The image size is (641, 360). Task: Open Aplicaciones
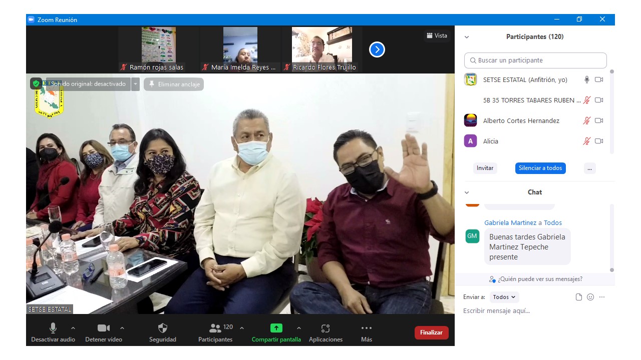[x=326, y=332]
